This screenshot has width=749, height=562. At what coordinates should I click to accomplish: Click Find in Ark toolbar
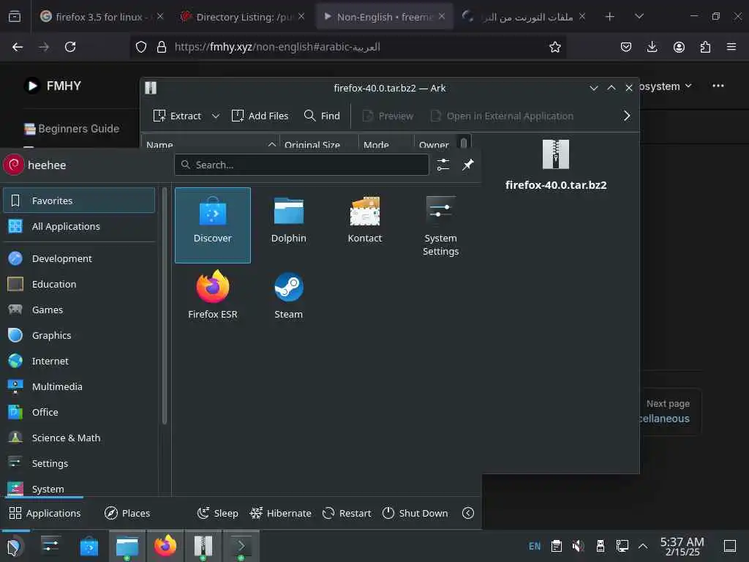coord(322,116)
